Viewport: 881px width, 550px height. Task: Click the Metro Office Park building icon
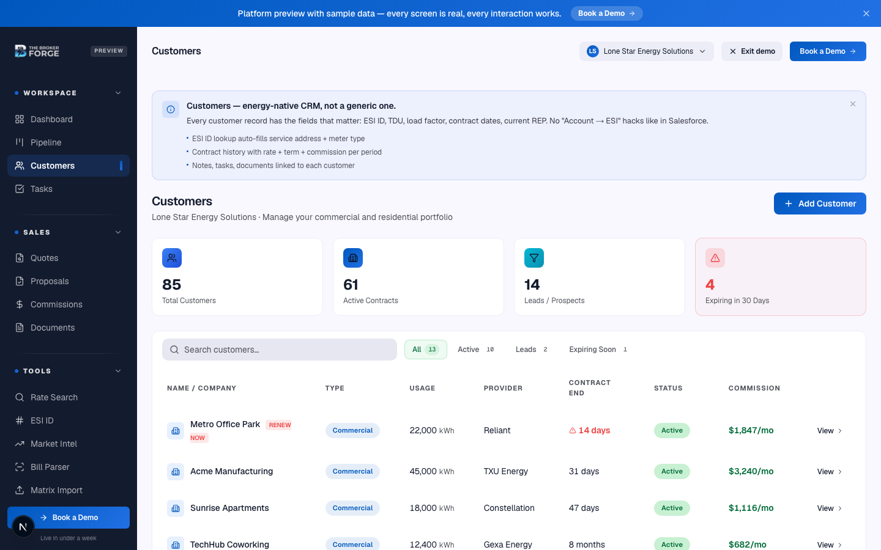point(176,431)
